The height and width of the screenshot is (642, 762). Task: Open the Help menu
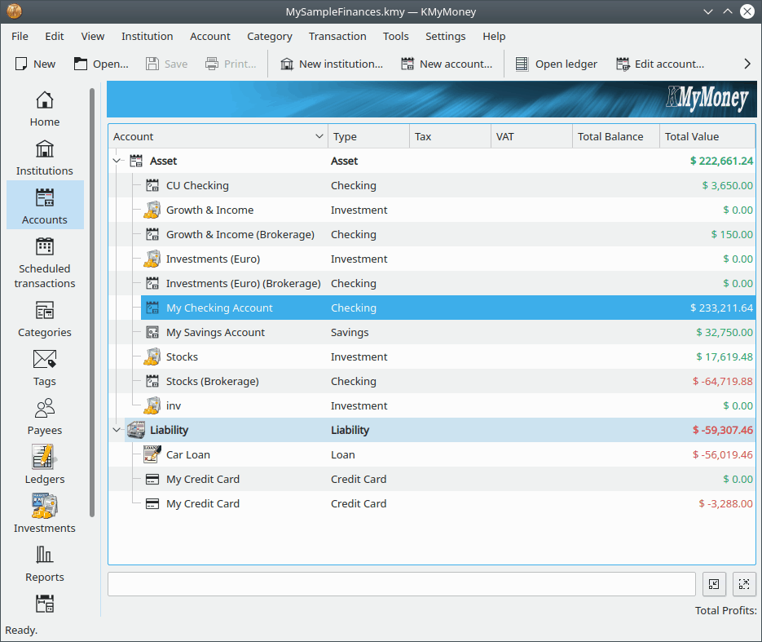(494, 36)
